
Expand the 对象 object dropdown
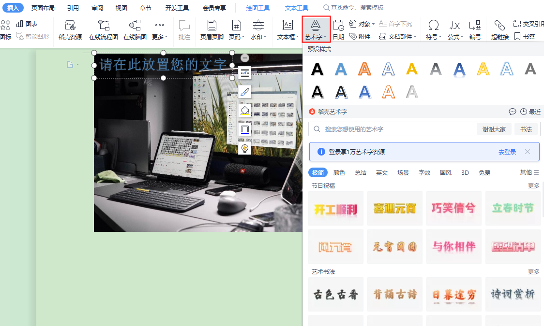[x=362, y=24]
